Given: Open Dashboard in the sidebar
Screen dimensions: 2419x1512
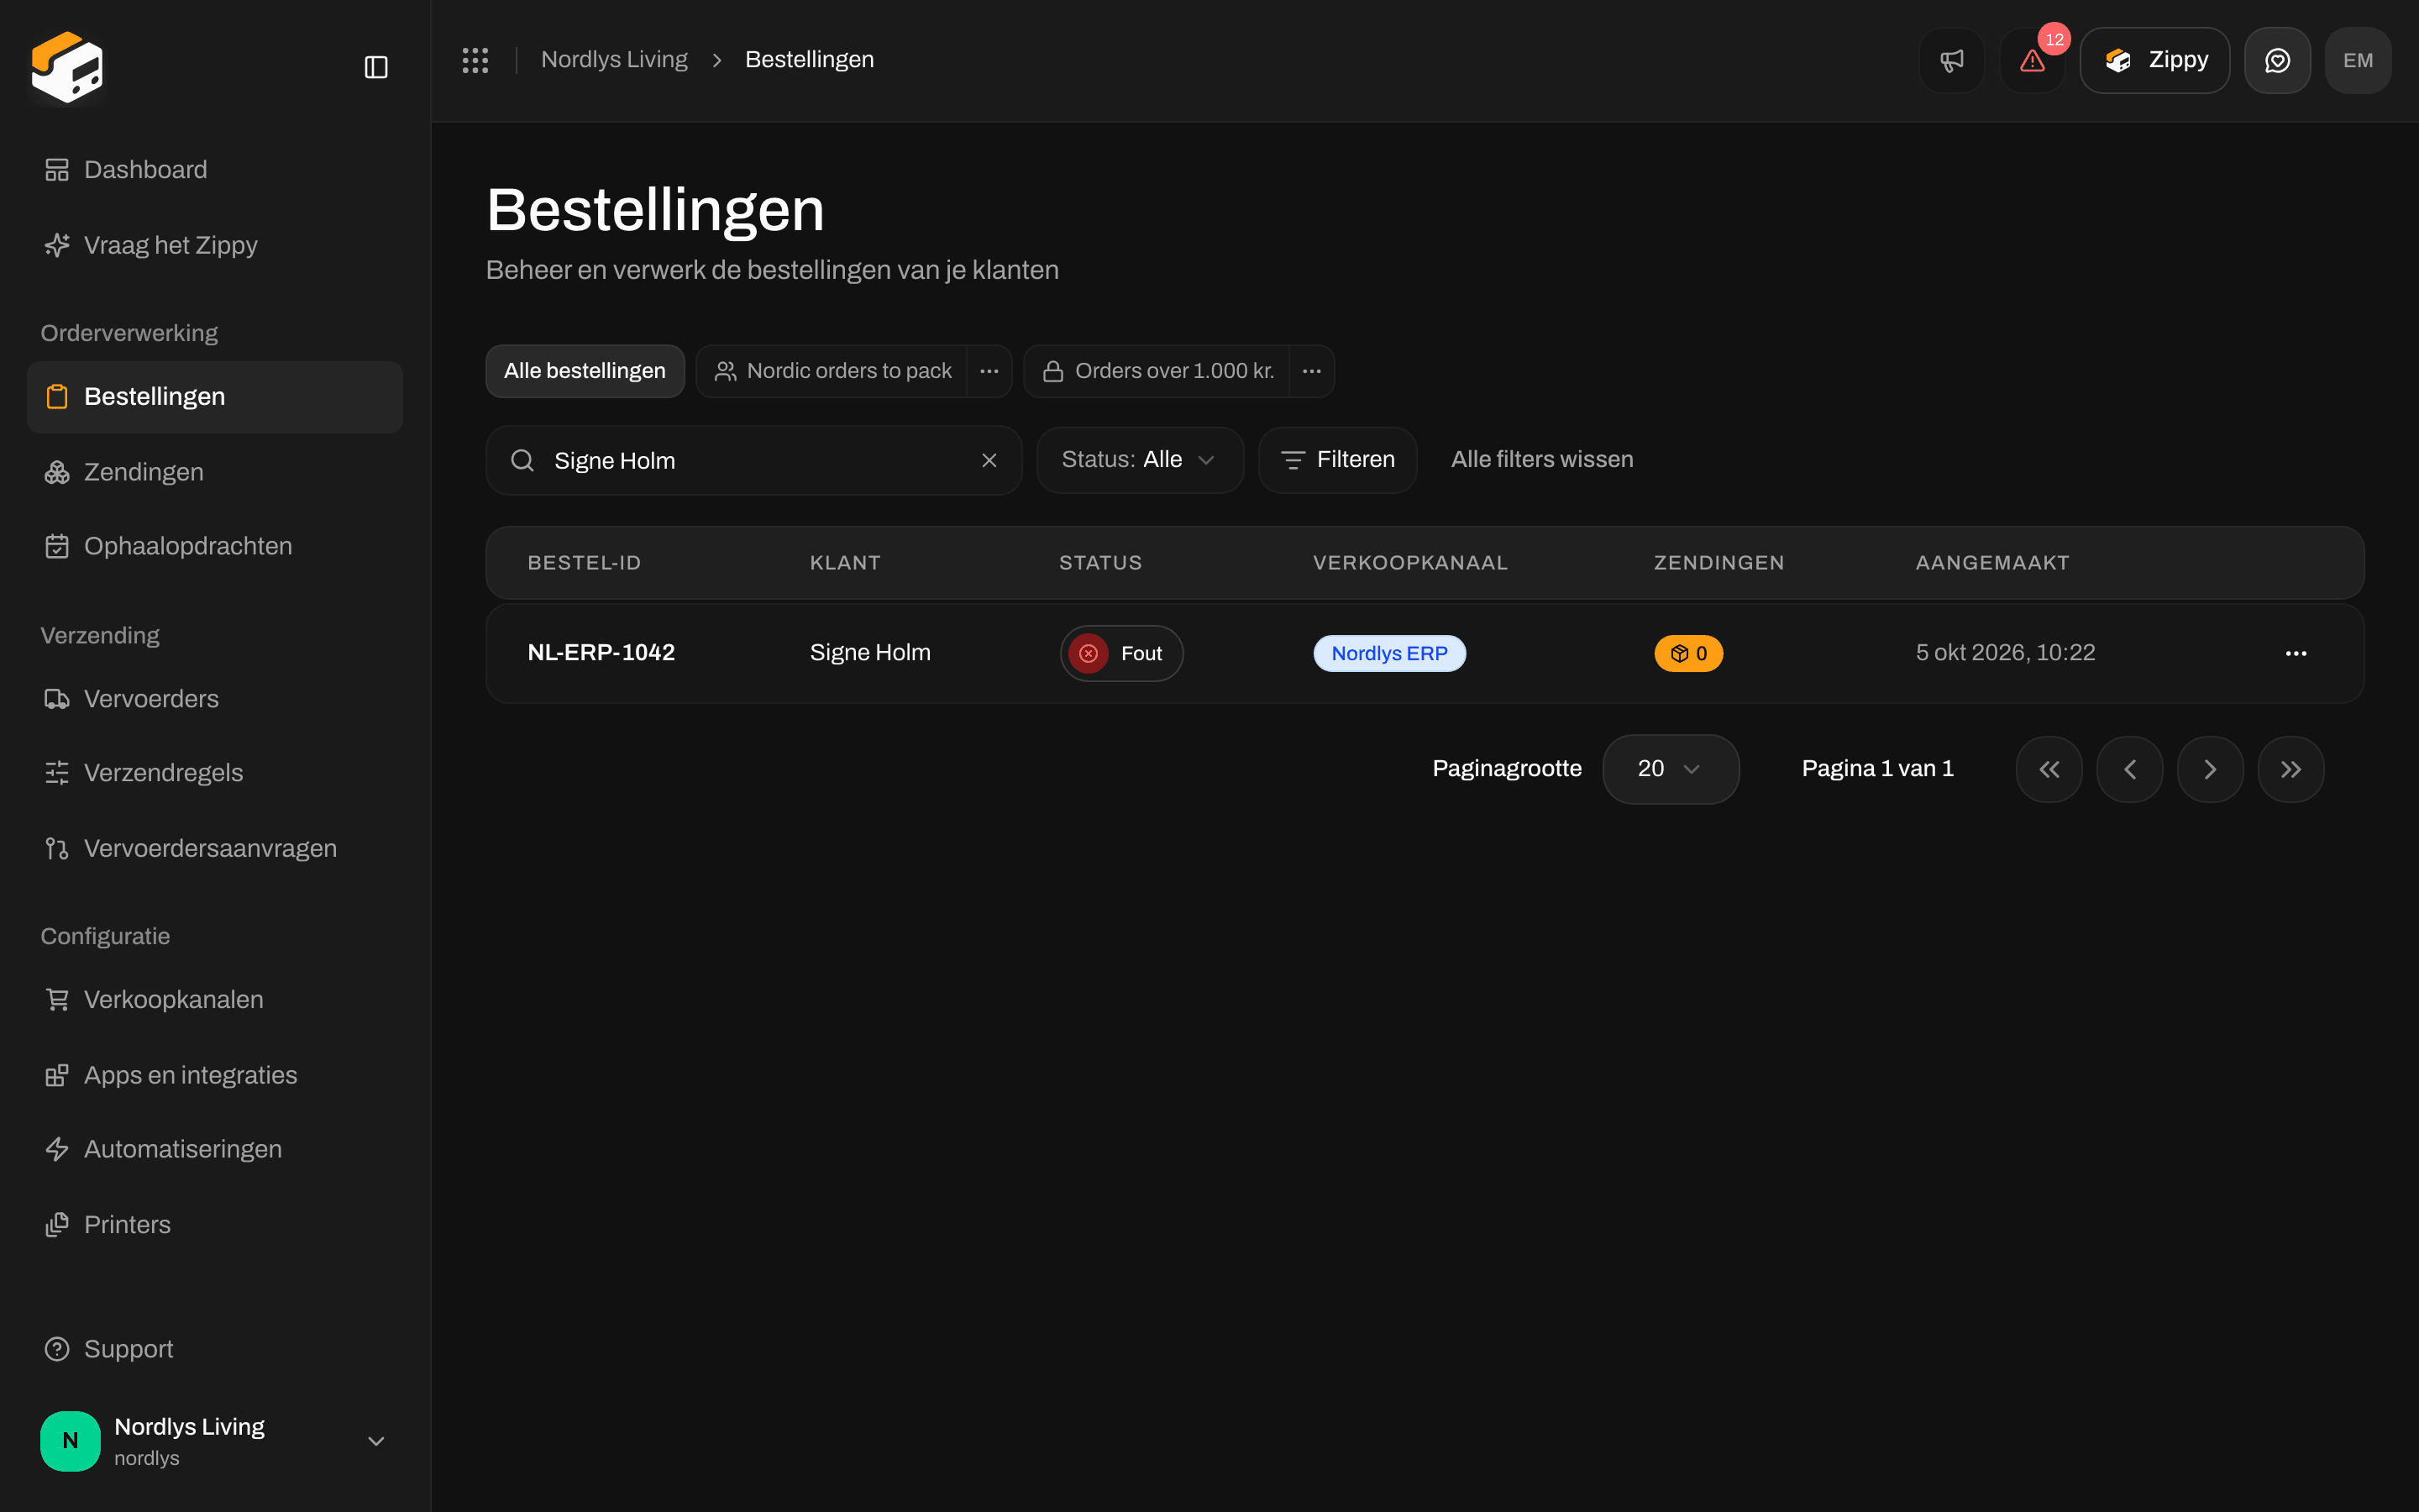Looking at the screenshot, I should 214,170.
